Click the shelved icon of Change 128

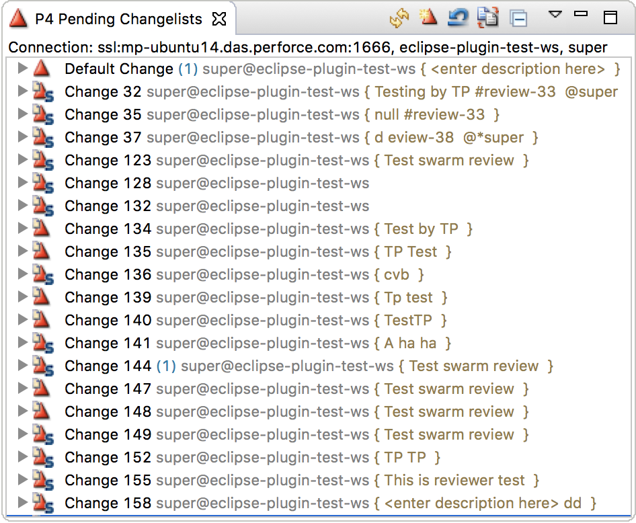click(x=43, y=184)
